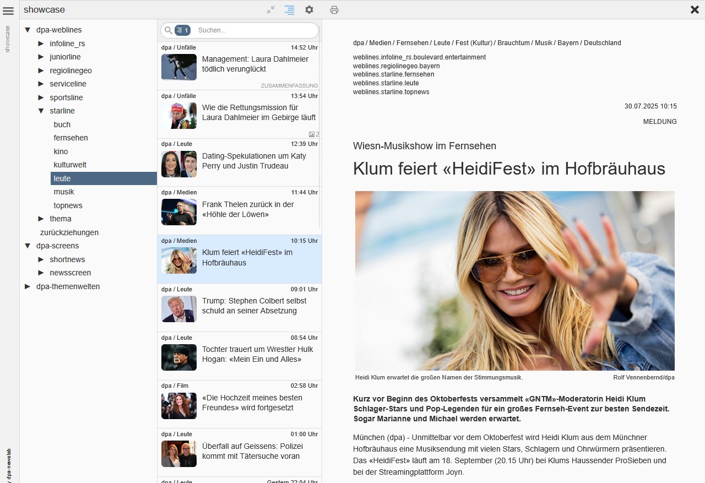Click the Julia Roberts film thumbnail
705x483 pixels.
point(179,406)
